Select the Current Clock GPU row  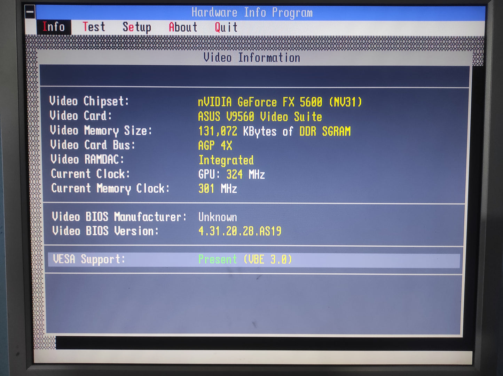[158, 174]
